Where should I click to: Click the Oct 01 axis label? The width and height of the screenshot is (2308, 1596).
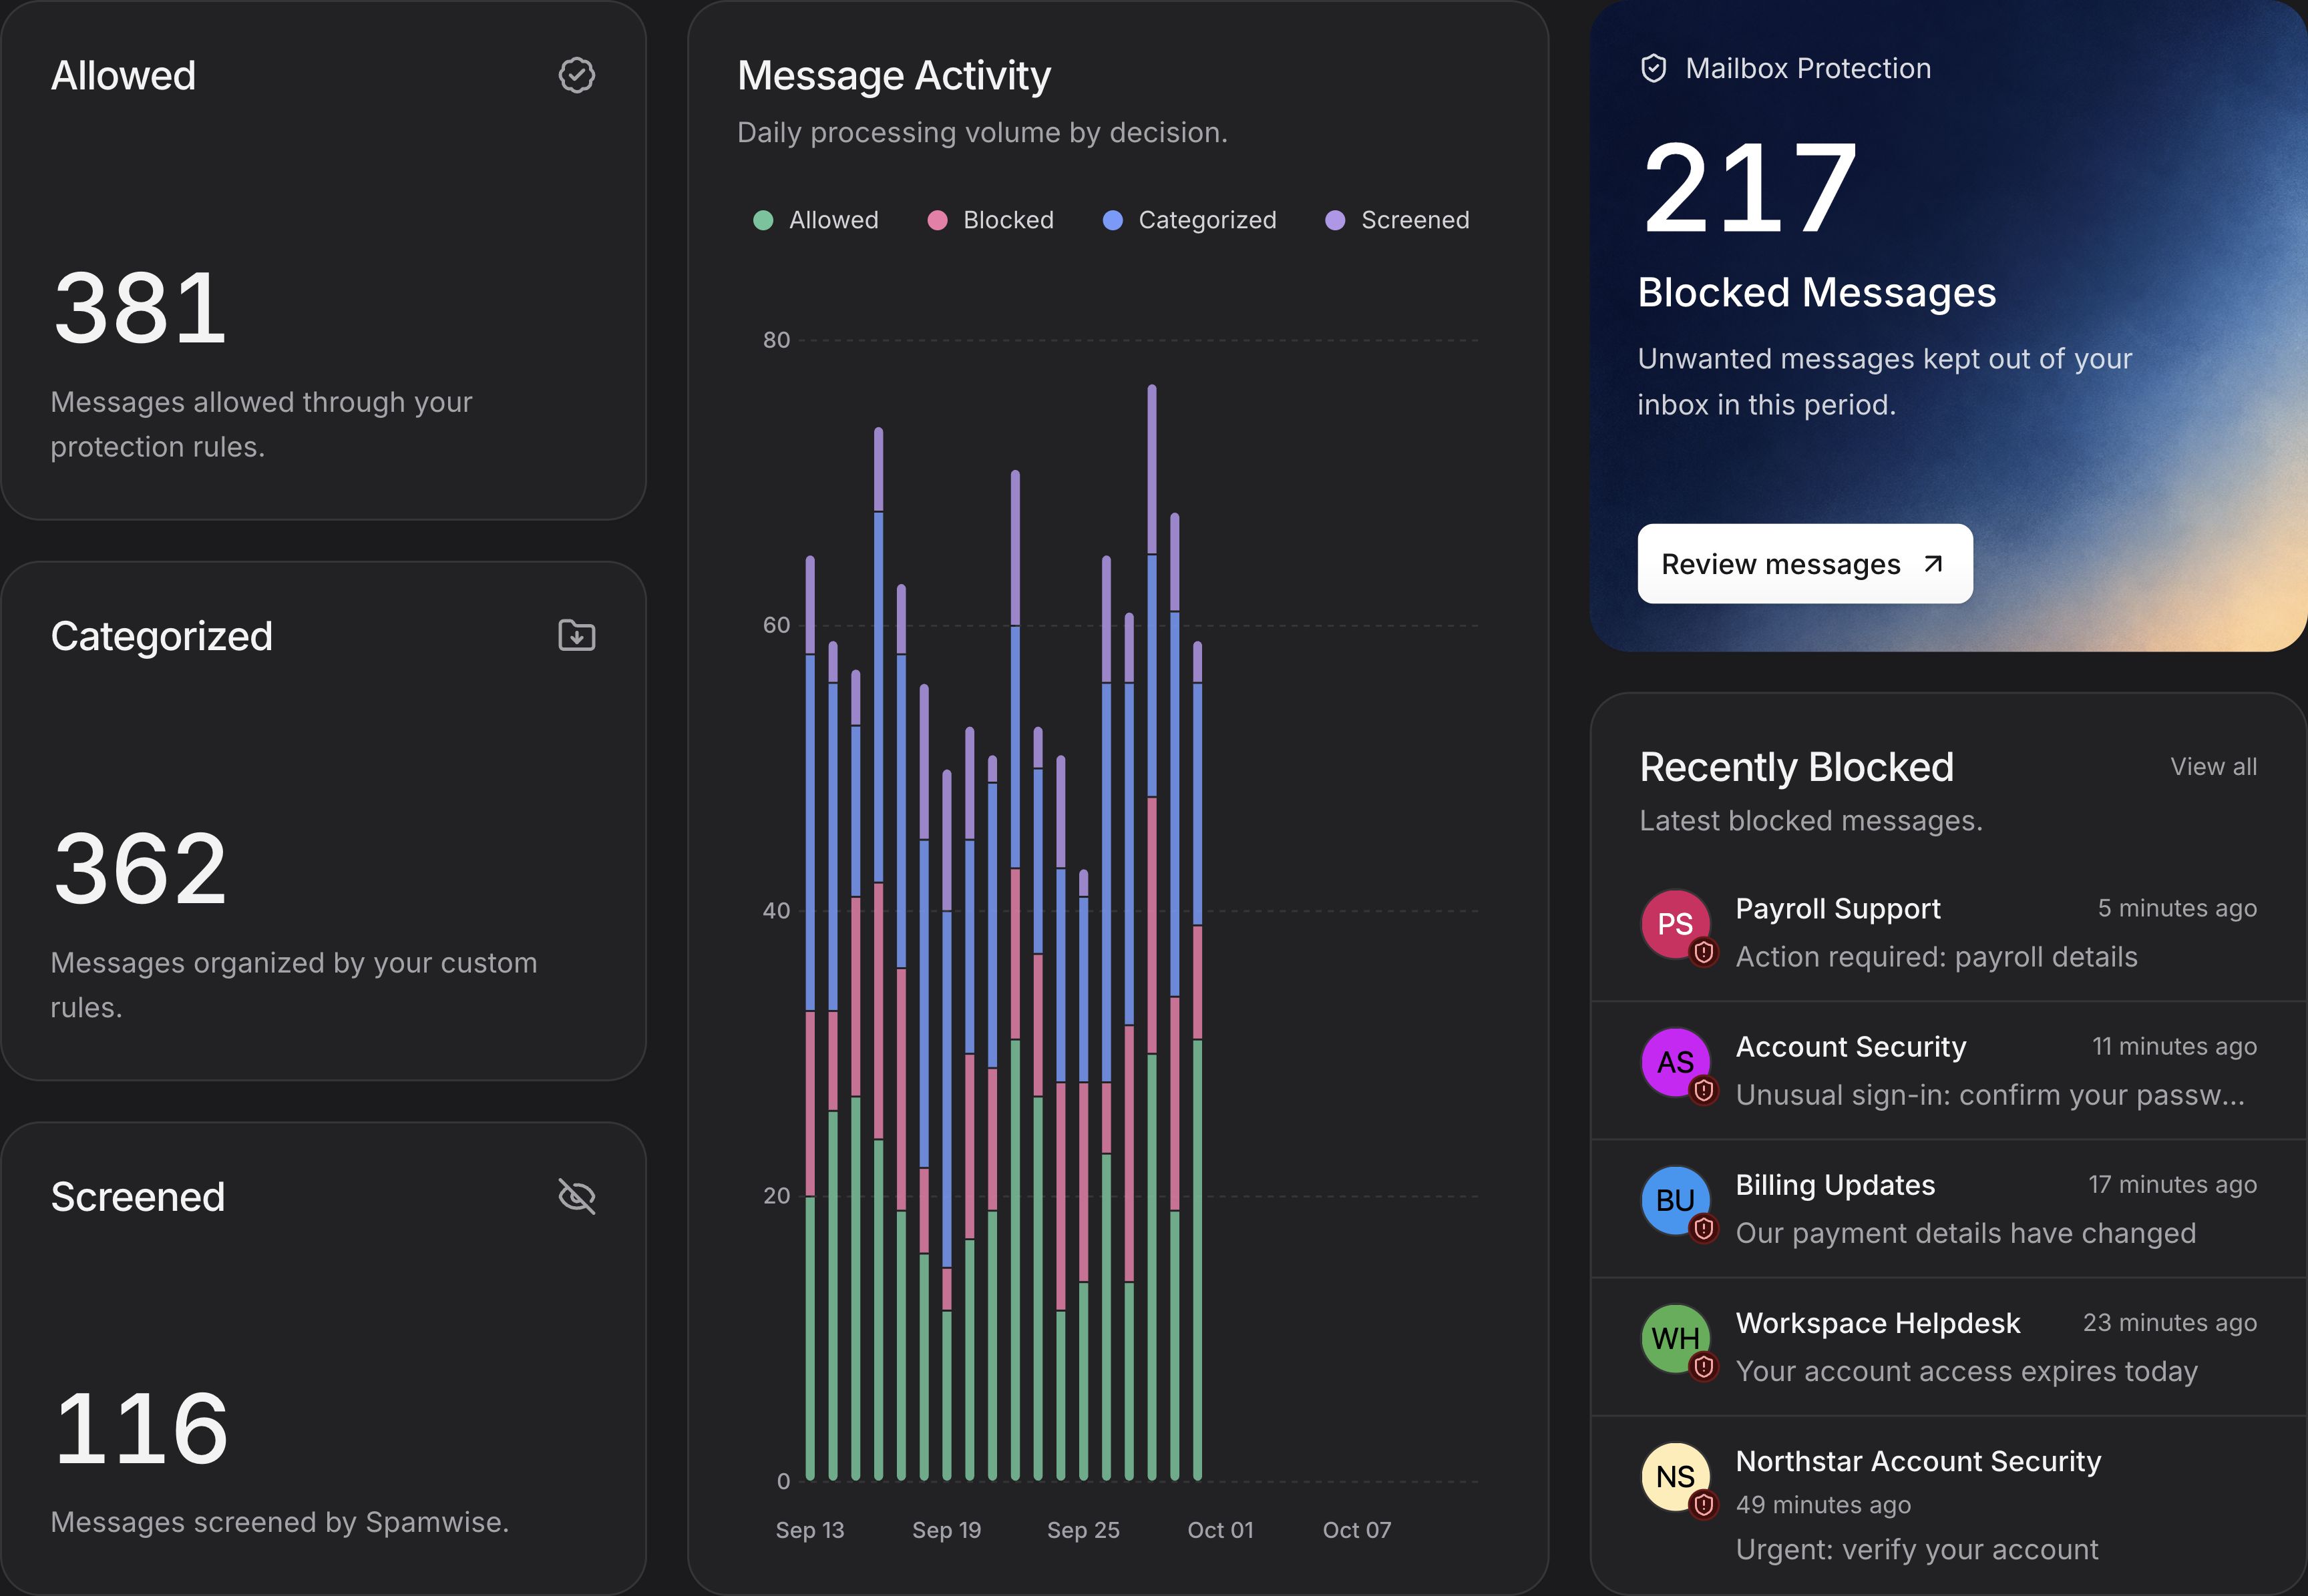[1219, 1530]
